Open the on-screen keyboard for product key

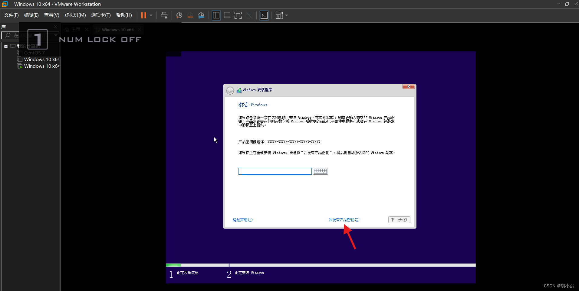coord(320,171)
